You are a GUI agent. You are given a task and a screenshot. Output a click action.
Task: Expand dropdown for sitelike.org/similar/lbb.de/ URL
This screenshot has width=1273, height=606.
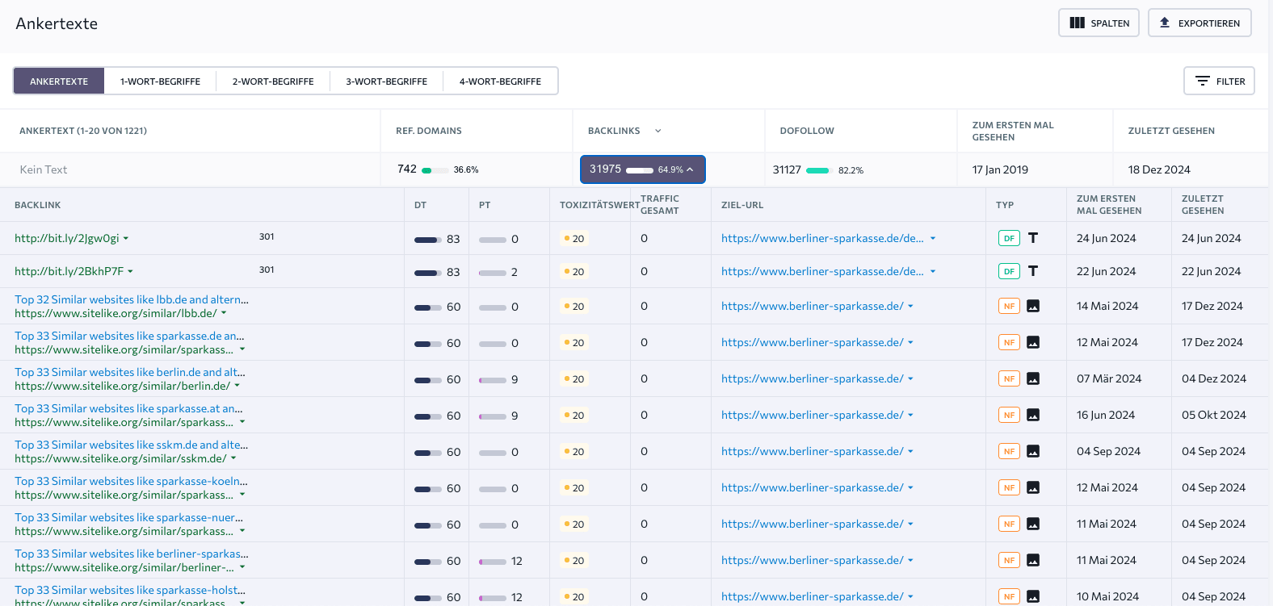pyautogui.click(x=224, y=313)
